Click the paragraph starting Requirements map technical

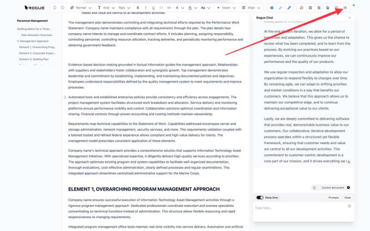click(x=155, y=132)
